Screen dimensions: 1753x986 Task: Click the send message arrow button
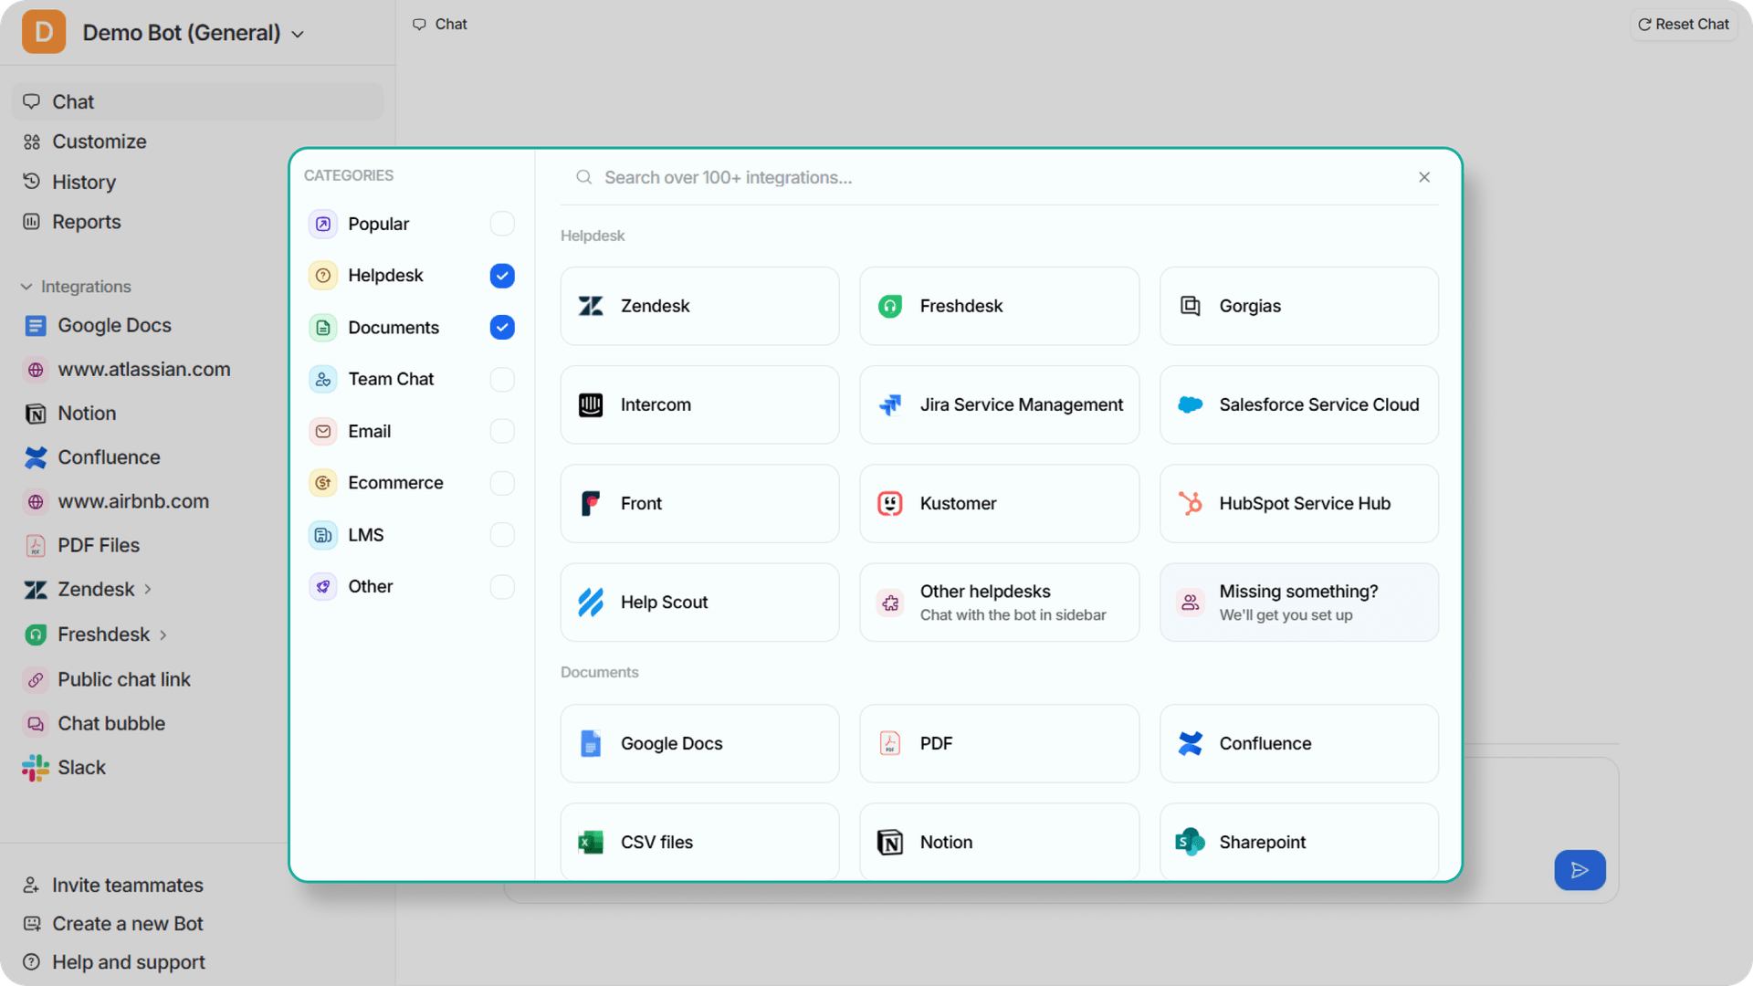click(x=1580, y=870)
